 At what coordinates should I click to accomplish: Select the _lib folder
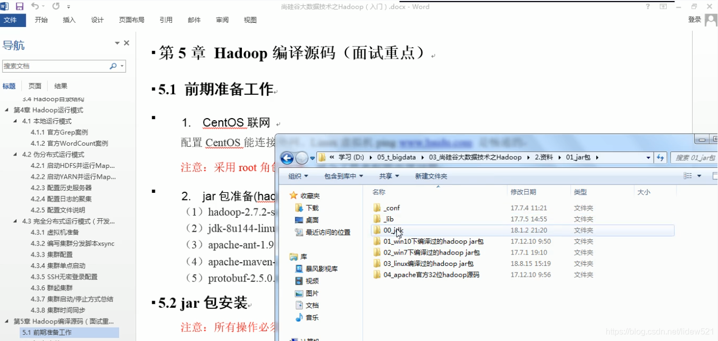pyautogui.click(x=389, y=219)
